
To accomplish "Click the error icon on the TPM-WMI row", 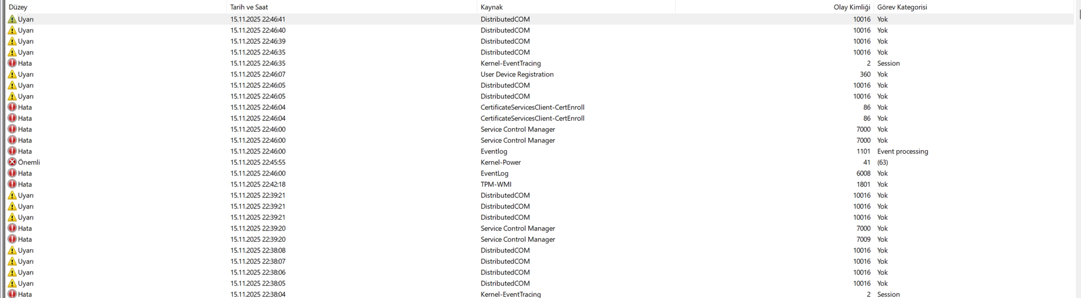I will pos(12,184).
